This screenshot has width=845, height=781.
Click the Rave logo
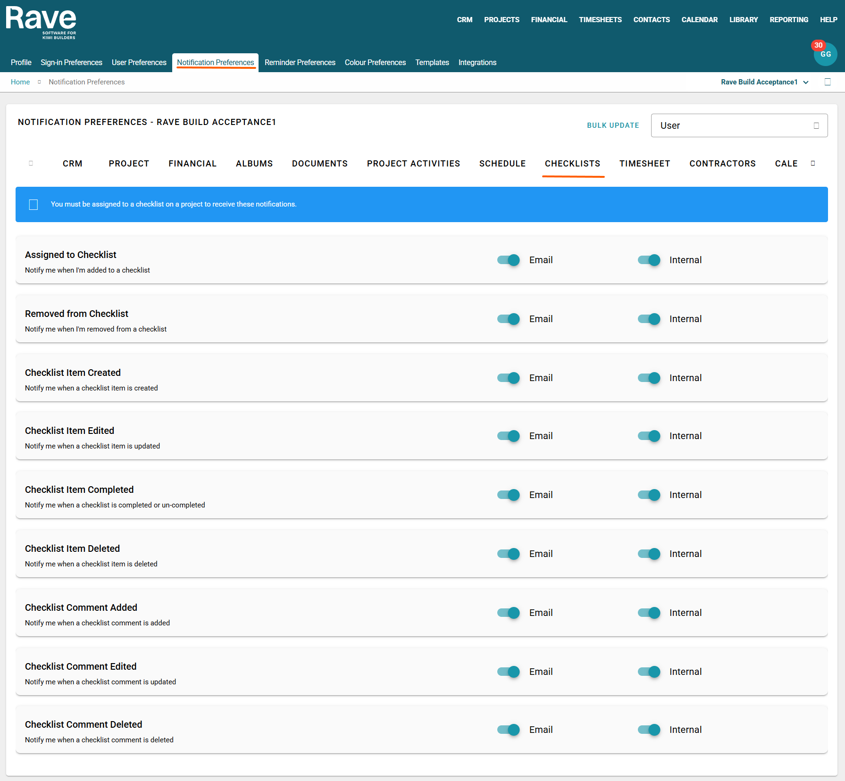41,23
